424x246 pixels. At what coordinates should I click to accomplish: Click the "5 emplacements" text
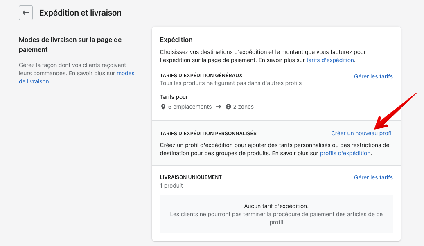190,107
